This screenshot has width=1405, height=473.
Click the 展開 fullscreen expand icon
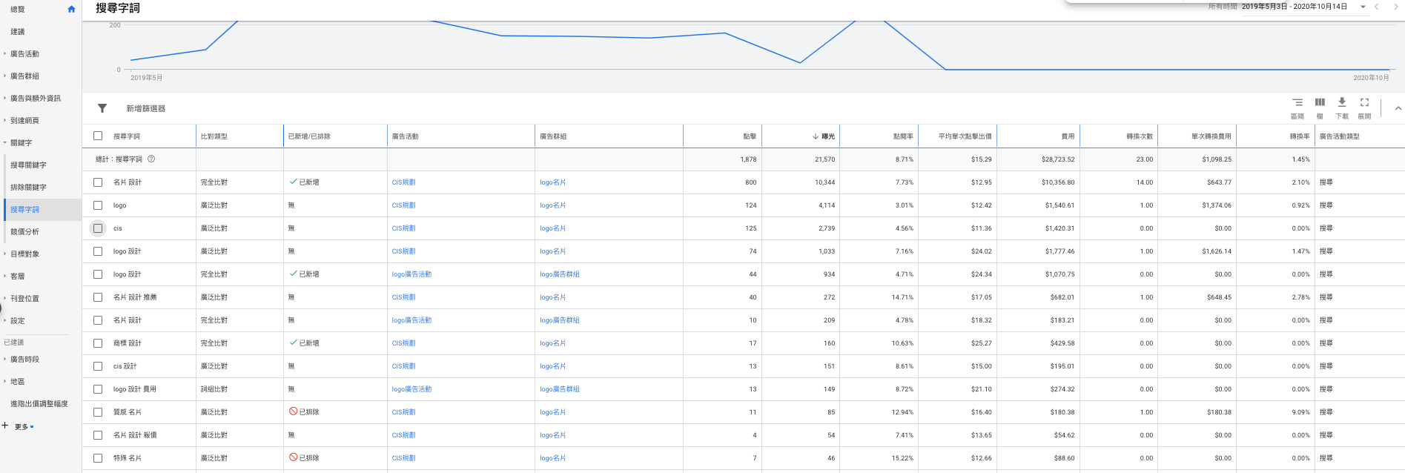click(x=1364, y=103)
